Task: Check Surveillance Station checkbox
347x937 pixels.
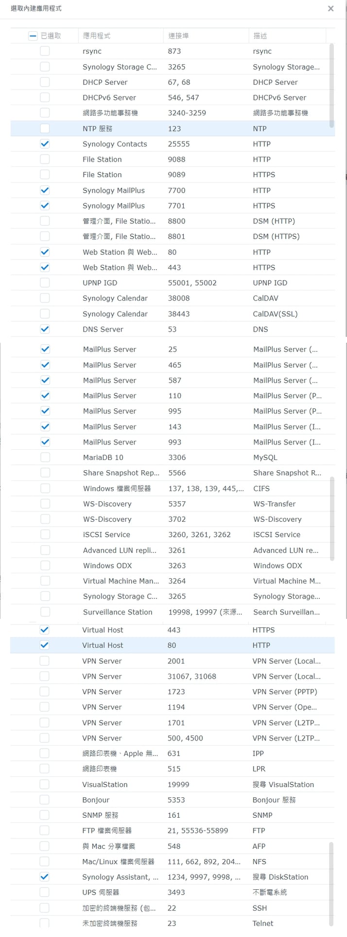Action: pos(45,612)
